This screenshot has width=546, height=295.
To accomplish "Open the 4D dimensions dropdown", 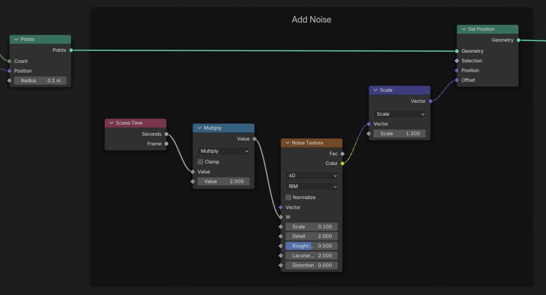I will [x=312, y=176].
